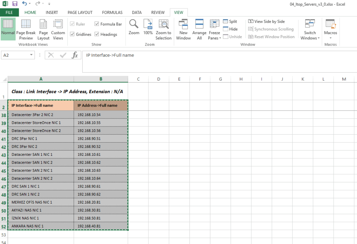Open the Zoom dialog magnifier
Screen dimensions: 357x244
[x=134, y=24]
